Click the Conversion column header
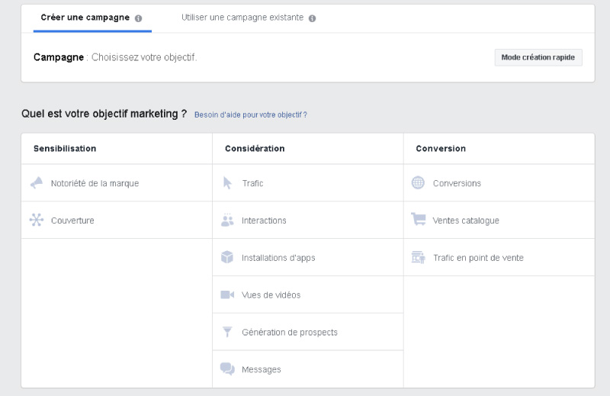This screenshot has height=396, width=610. coord(441,148)
